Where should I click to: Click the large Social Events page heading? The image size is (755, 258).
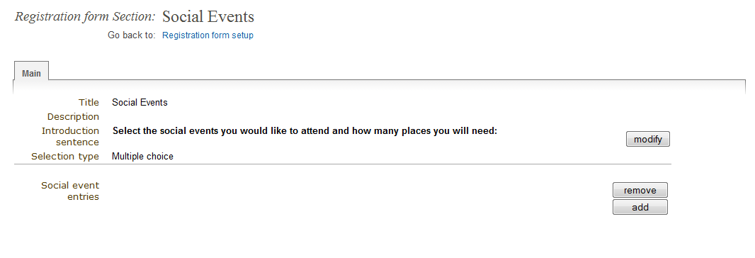(x=208, y=16)
